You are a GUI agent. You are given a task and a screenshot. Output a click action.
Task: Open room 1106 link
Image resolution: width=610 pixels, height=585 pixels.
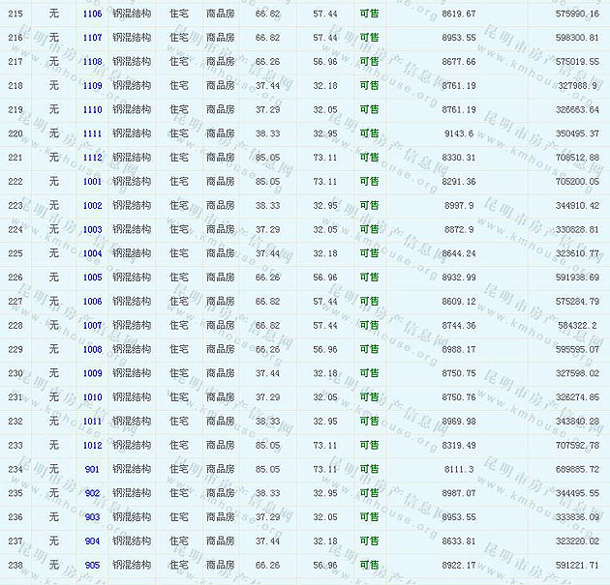(92, 15)
